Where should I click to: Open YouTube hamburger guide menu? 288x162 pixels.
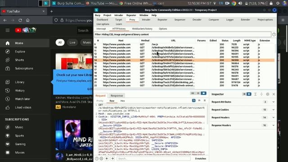pos(8,30)
